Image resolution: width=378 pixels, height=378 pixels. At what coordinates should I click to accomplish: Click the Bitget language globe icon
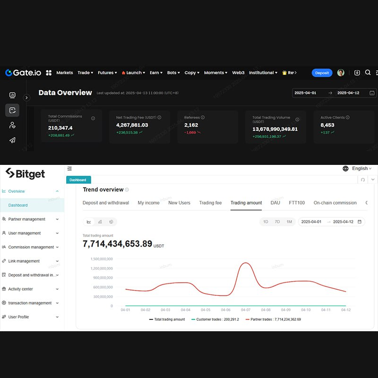click(x=345, y=169)
